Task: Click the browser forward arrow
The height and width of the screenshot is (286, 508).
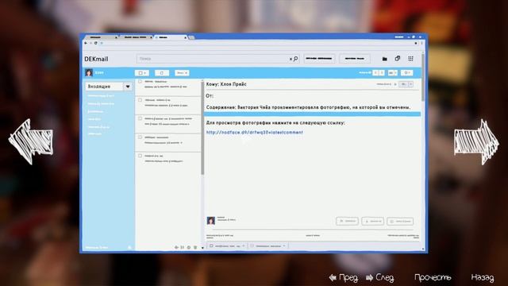Action: 90,43
